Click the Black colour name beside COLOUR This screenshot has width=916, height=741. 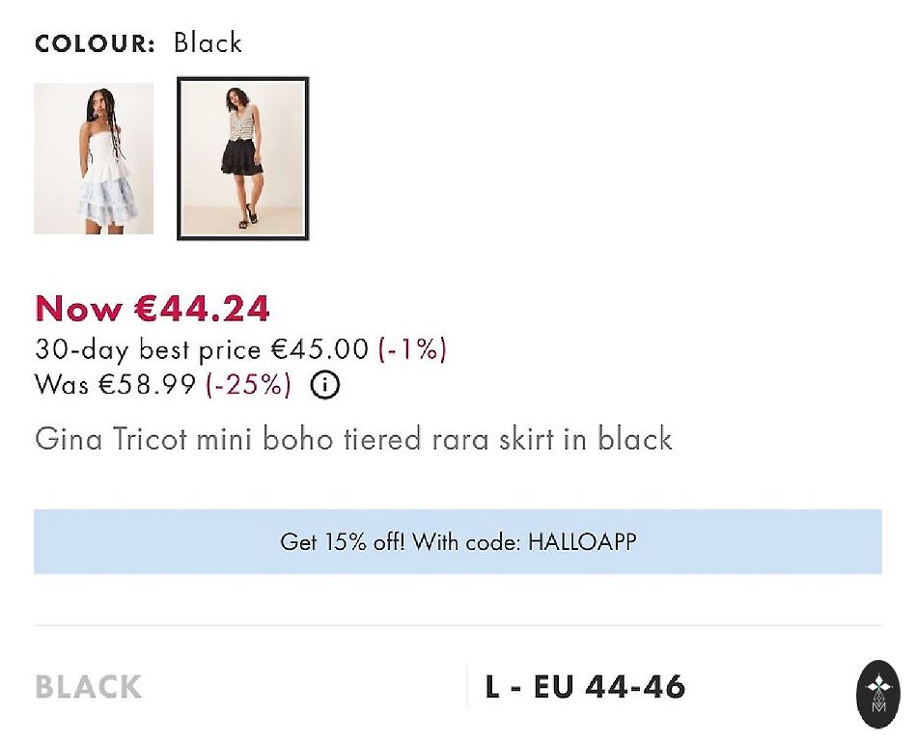pyautogui.click(x=208, y=42)
